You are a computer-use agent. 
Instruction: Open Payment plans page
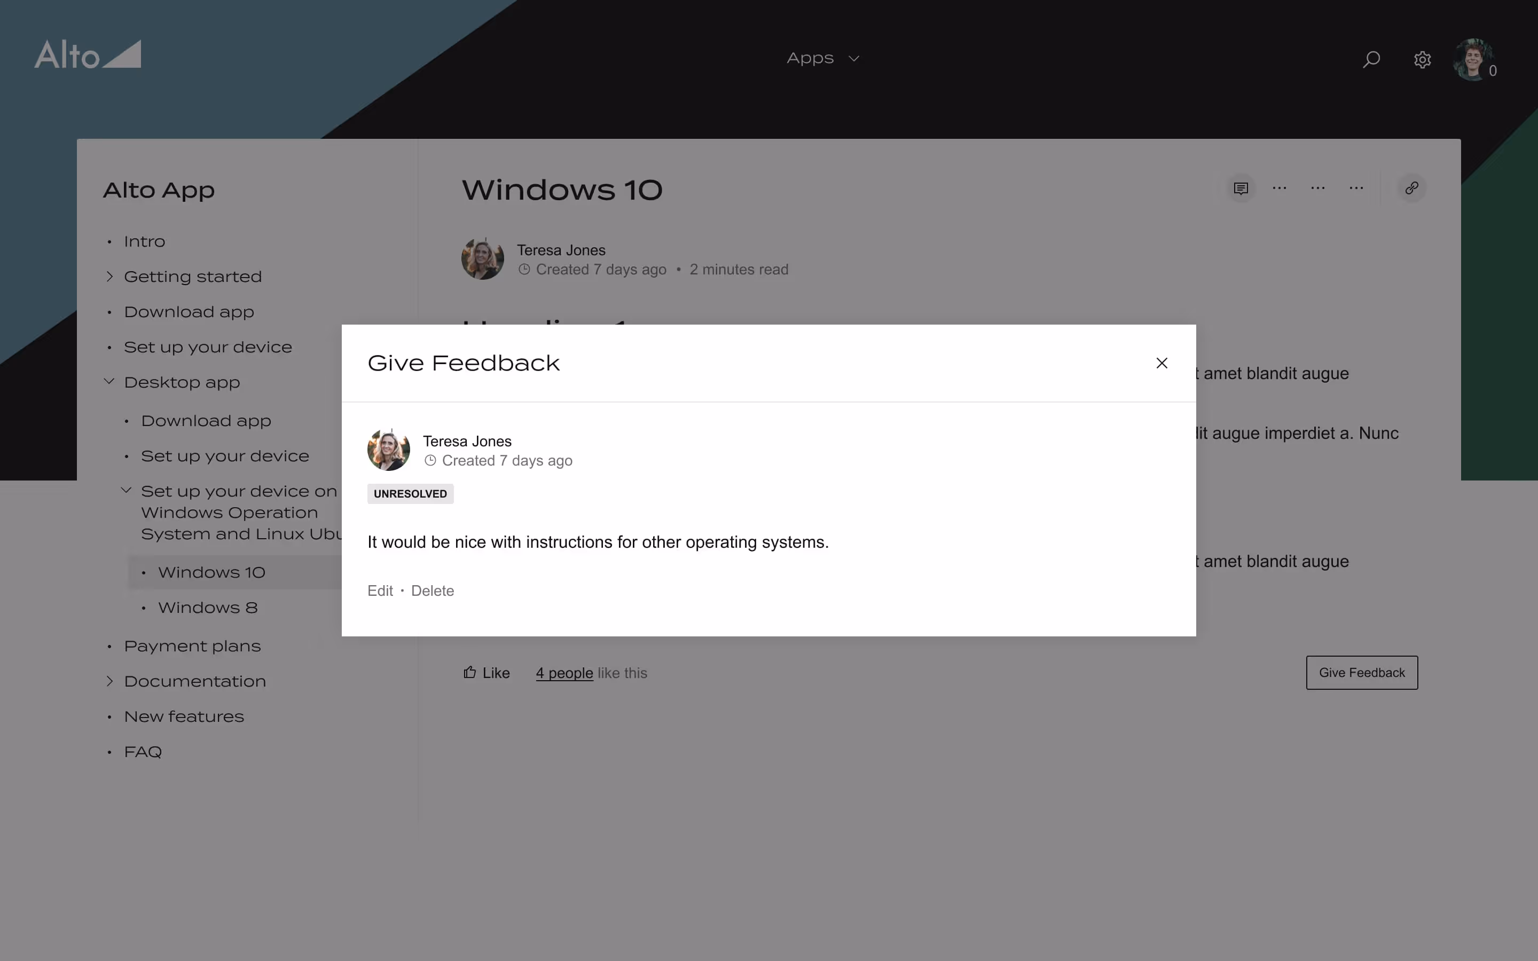192,647
